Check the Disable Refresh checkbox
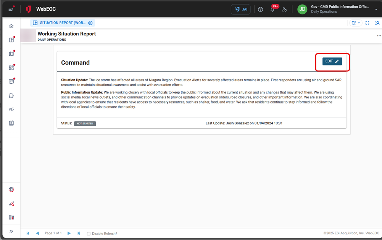 click(x=89, y=234)
